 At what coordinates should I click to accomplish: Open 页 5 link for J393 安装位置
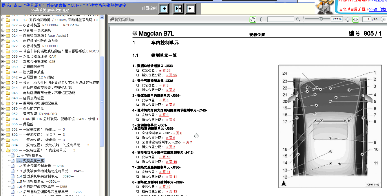[x=164, y=100]
